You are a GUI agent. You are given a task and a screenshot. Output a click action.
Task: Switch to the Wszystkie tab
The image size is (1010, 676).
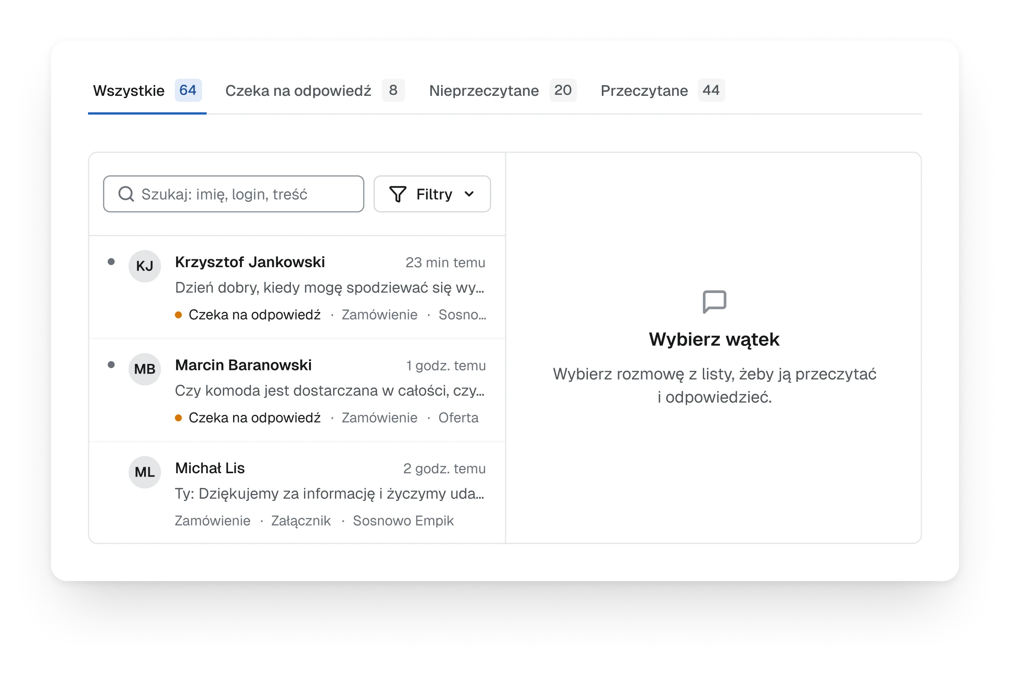pos(147,91)
